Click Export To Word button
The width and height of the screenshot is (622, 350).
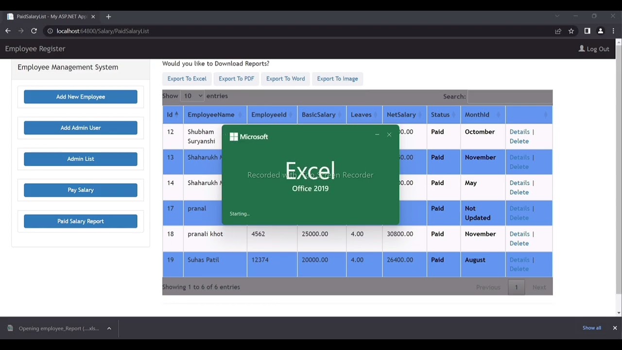tap(285, 79)
